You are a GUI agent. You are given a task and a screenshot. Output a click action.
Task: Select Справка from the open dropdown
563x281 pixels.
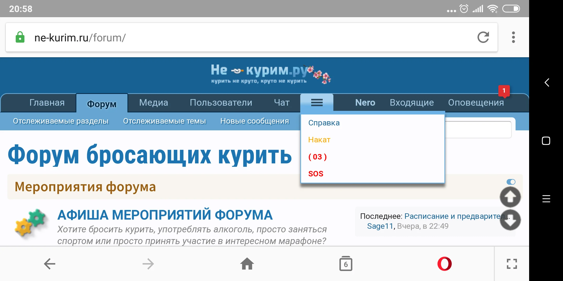coord(324,123)
